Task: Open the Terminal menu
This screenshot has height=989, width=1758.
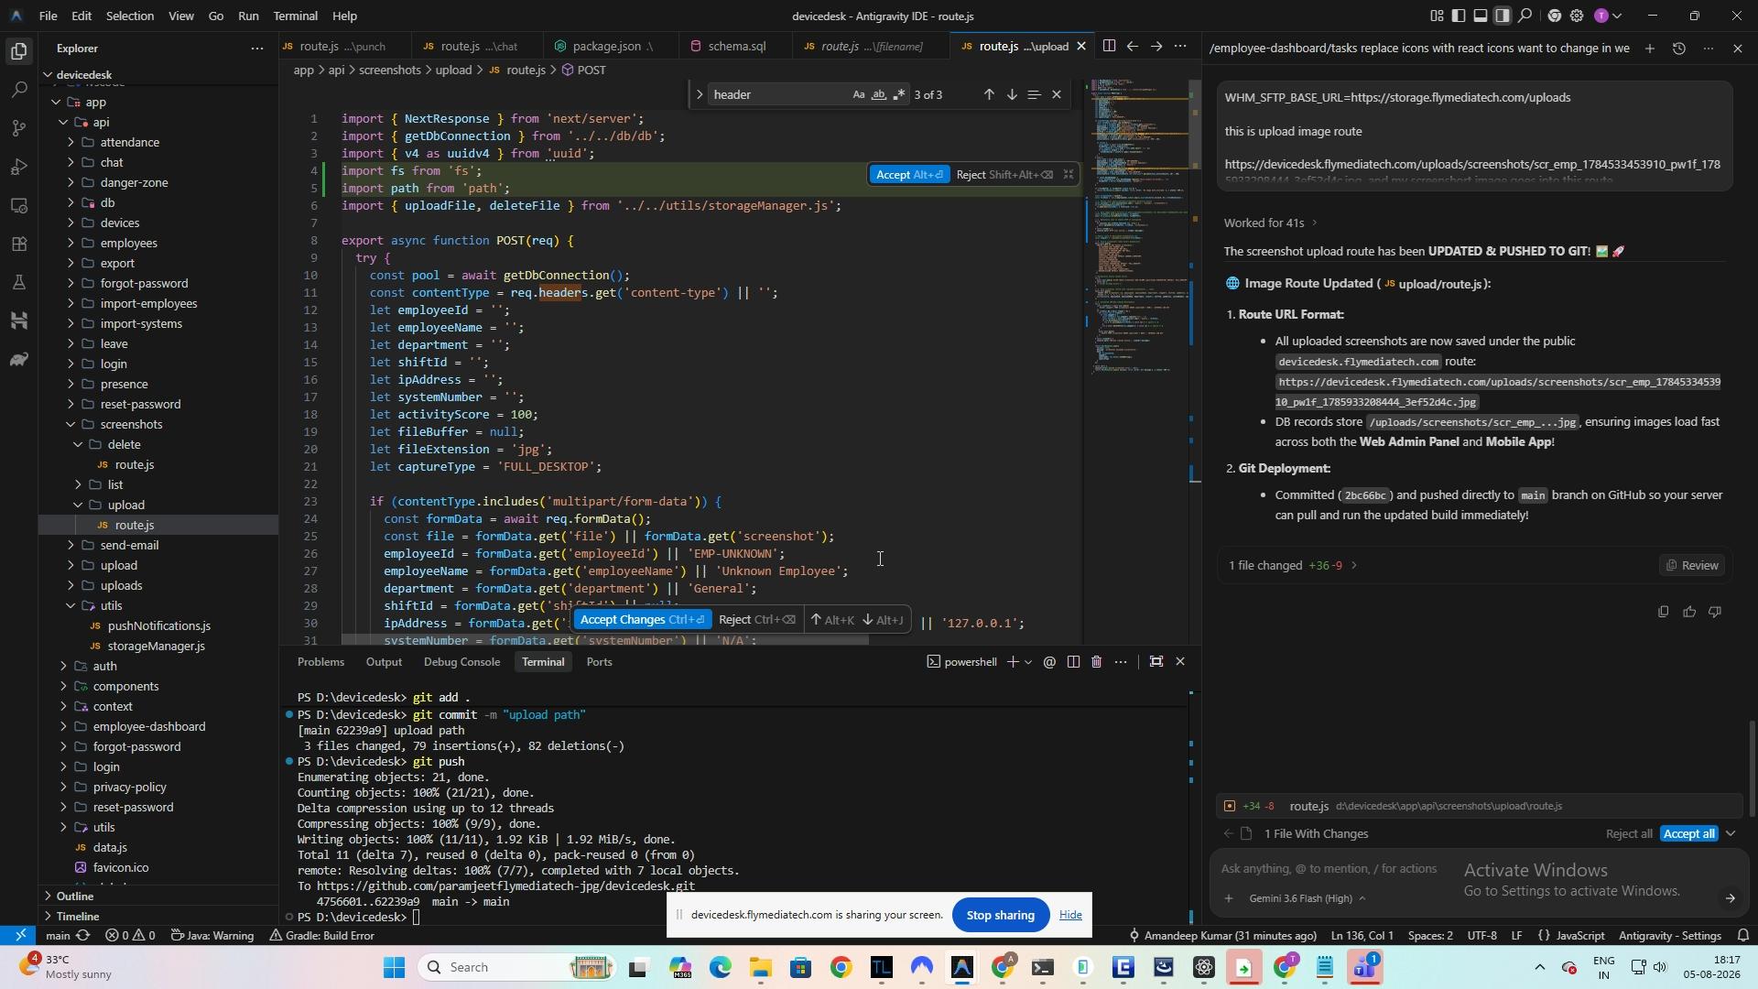Action: tap(295, 16)
